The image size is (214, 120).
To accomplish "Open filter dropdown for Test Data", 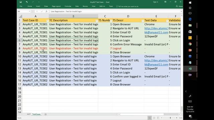I will (x=167, y=21).
